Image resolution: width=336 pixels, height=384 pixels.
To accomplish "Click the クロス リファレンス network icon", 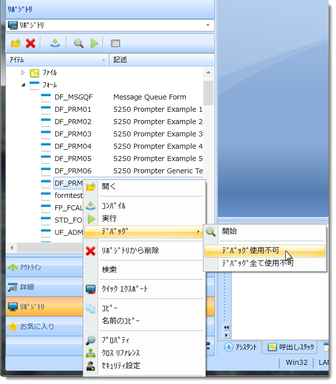I will click(x=91, y=353).
